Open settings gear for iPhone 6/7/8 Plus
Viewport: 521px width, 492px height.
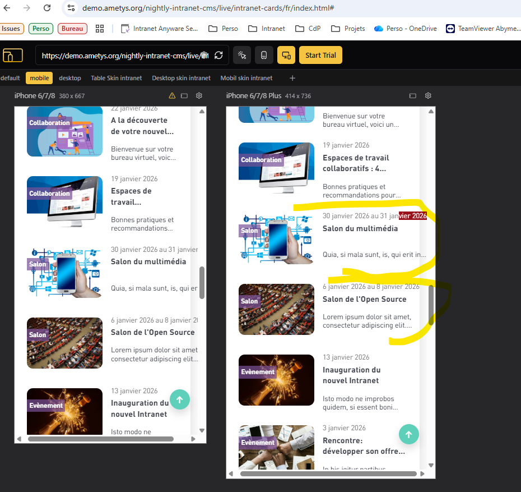pos(428,96)
